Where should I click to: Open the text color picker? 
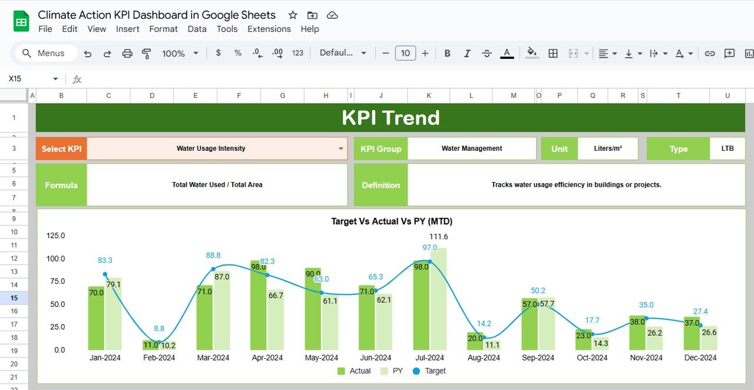(507, 53)
